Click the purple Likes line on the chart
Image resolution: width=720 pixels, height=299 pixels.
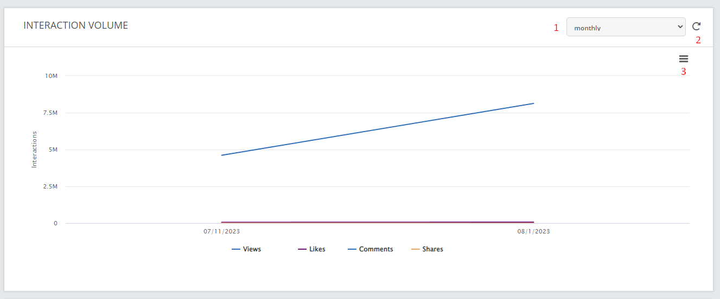378,222
